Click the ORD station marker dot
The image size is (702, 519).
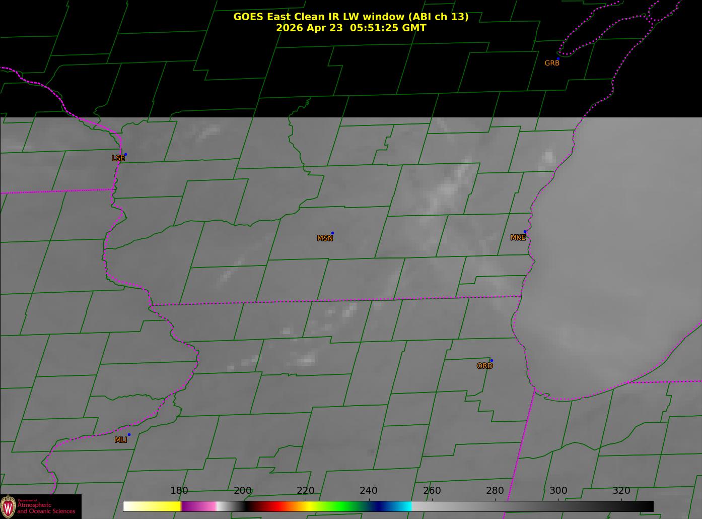click(492, 361)
